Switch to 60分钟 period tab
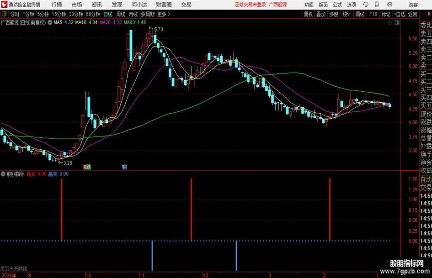The image size is (432, 278). (93, 14)
